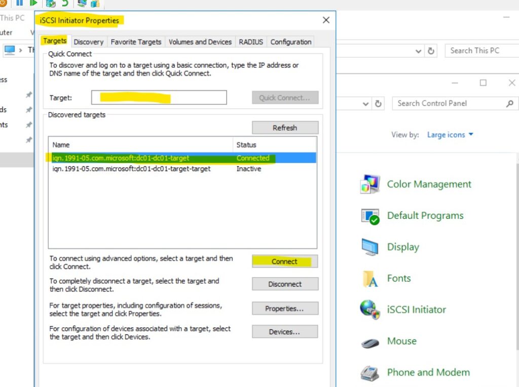Screen dimensions: 519x387
Task: Click the Disconnect button
Action: (285, 284)
